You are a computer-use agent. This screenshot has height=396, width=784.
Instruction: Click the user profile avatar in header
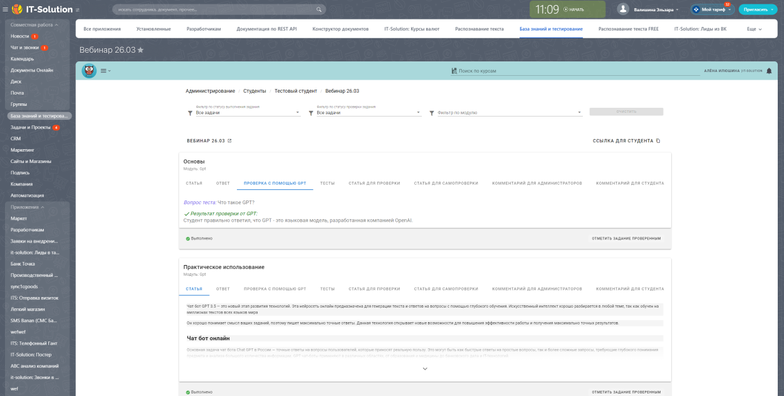623,9
